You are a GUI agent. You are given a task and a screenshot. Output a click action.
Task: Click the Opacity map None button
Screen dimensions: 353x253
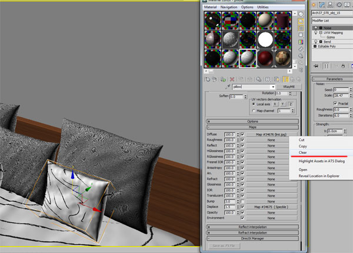(271, 212)
